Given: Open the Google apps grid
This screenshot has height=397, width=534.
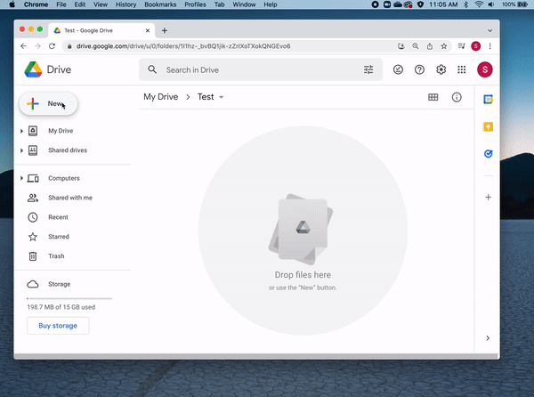Looking at the screenshot, I should click(461, 69).
